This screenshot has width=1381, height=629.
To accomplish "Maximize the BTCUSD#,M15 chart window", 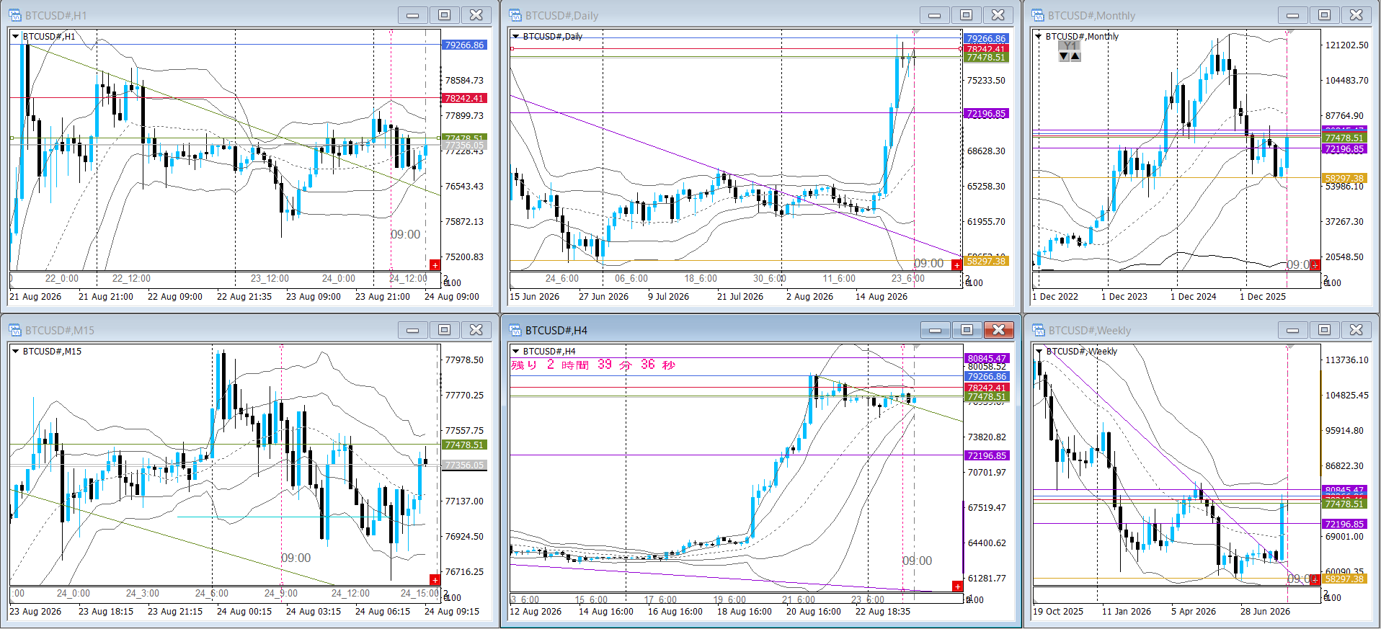I will [445, 330].
